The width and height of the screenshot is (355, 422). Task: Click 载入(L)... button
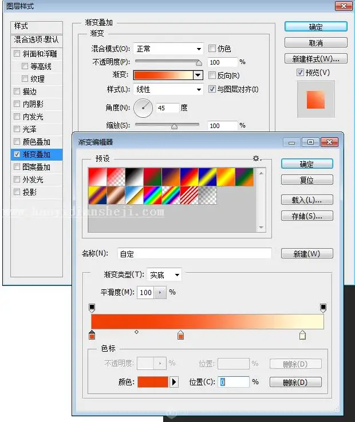[x=307, y=200]
